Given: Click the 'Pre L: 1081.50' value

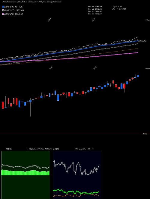Looking at the screenshot, I should [x=95, y=11].
